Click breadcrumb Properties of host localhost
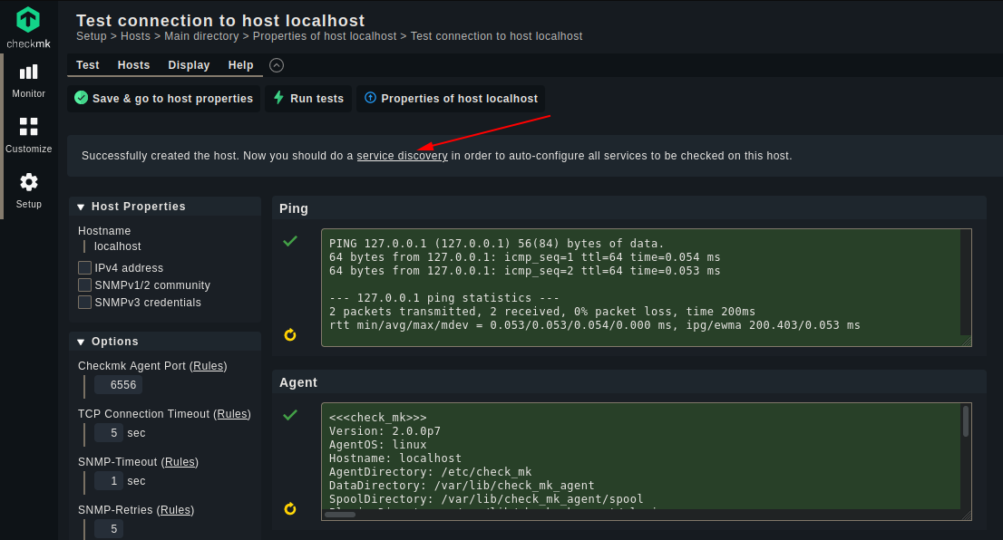The height and width of the screenshot is (540, 1003). (x=325, y=36)
